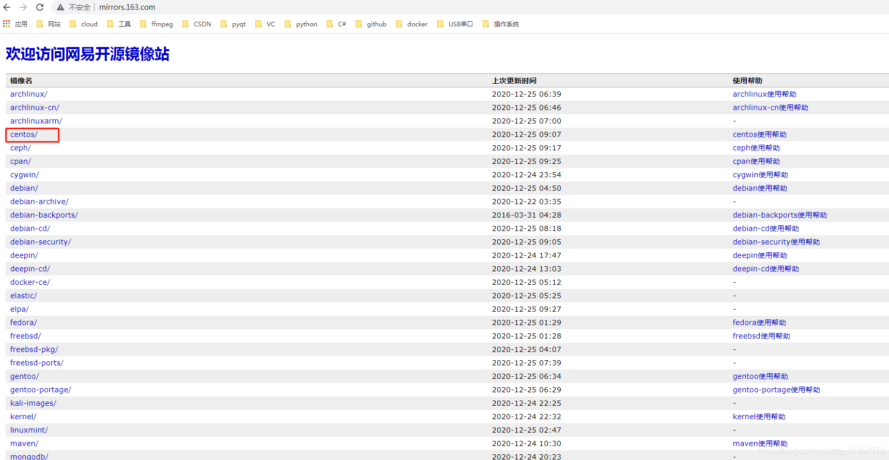Viewport: 889px width, 460px height.
Task: Open the centos使用帮助 help link
Action: coord(760,134)
